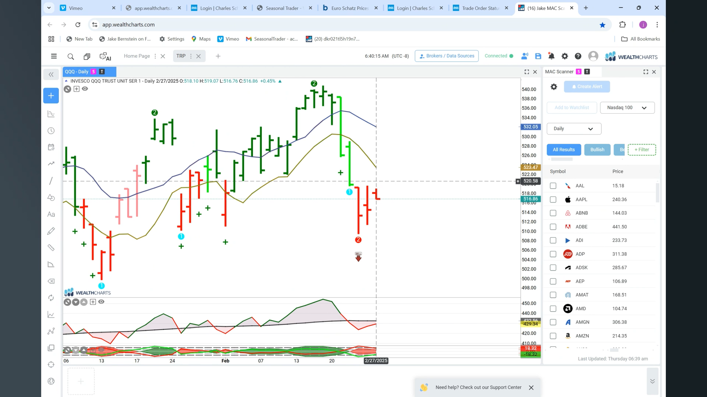
Task: Check the ADSK checkbox
Action: pos(553,268)
